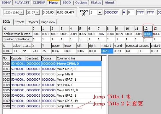The image size is (161, 114).
Task: Open the About tab
Action: click(x=110, y=2)
